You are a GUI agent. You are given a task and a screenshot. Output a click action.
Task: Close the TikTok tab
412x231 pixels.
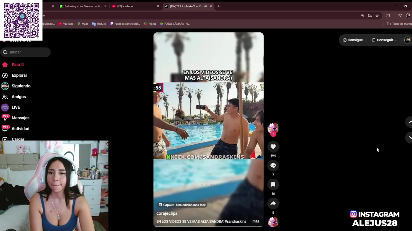point(211,6)
